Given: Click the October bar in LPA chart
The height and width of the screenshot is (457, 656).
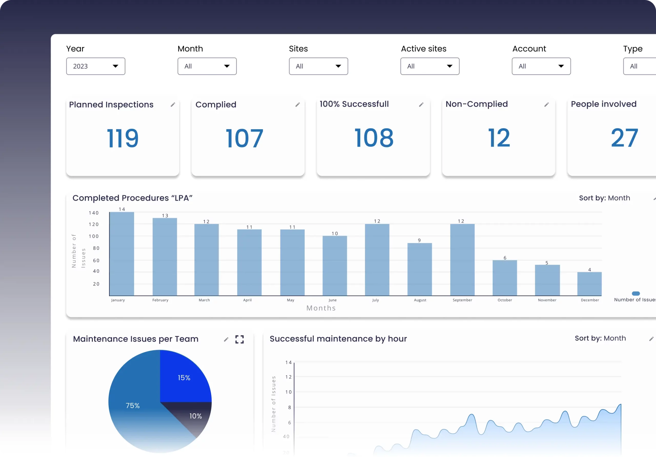Looking at the screenshot, I should [x=505, y=278].
